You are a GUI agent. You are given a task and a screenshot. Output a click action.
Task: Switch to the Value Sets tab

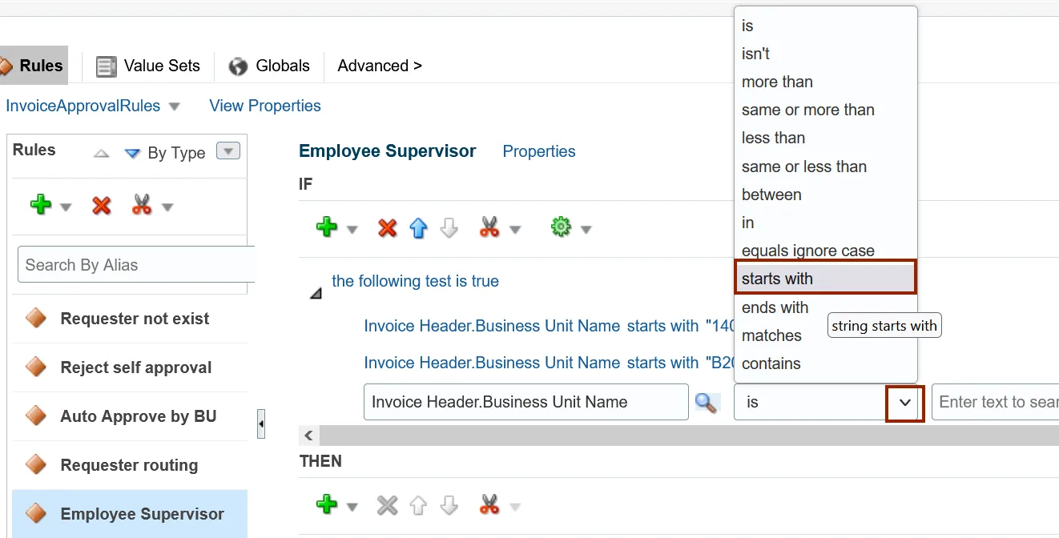149,66
